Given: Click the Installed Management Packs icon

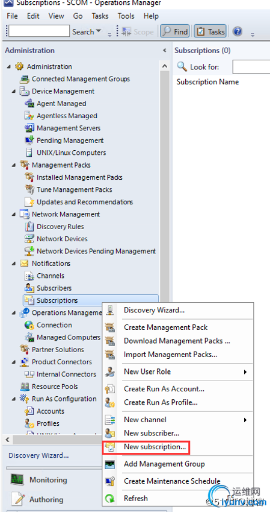Looking at the screenshot, I should pos(29,177).
